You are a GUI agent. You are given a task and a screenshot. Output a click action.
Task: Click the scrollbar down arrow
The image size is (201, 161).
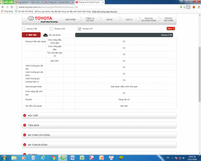coord(200,153)
